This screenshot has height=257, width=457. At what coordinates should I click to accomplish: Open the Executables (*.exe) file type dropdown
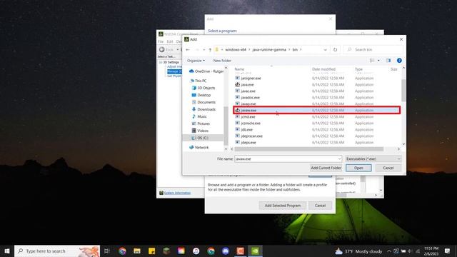click(x=373, y=158)
